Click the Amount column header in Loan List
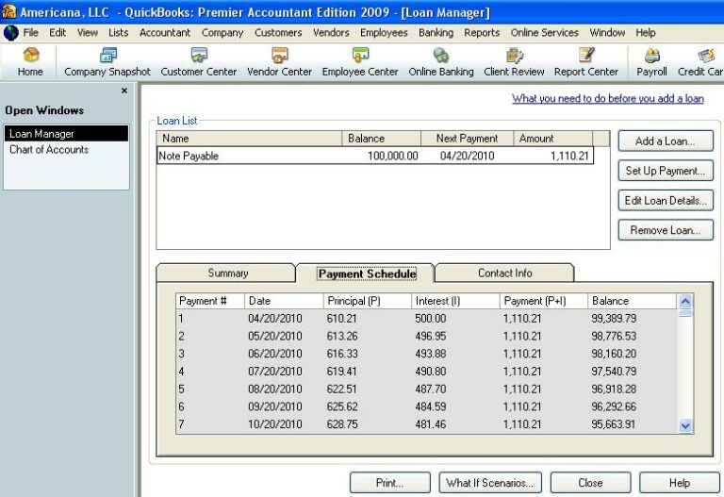The image size is (724, 497). pos(553,139)
